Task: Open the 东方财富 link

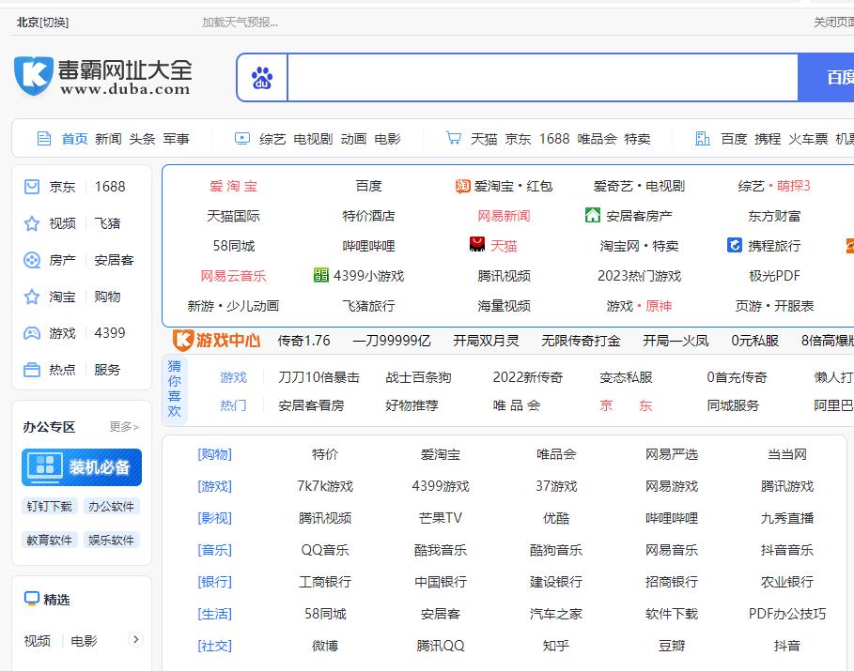Action: pos(774,216)
